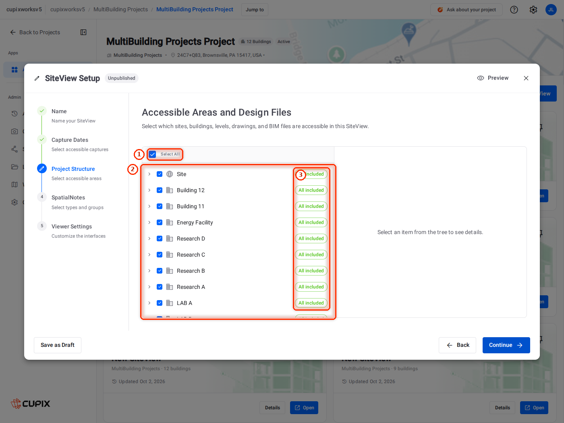This screenshot has width=564, height=423.
Task: Uncheck the Site checkbox
Action: [x=160, y=174]
